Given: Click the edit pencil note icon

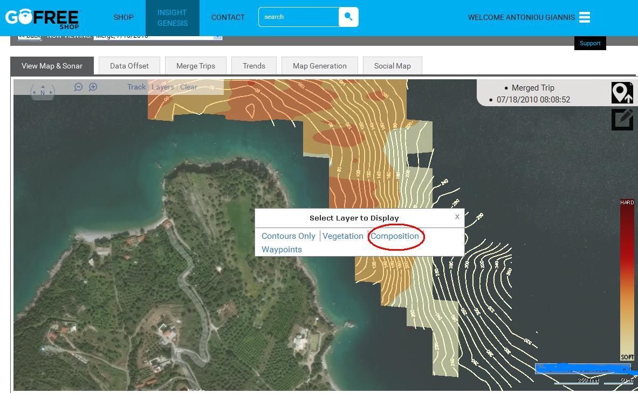Looking at the screenshot, I should pyautogui.click(x=622, y=119).
